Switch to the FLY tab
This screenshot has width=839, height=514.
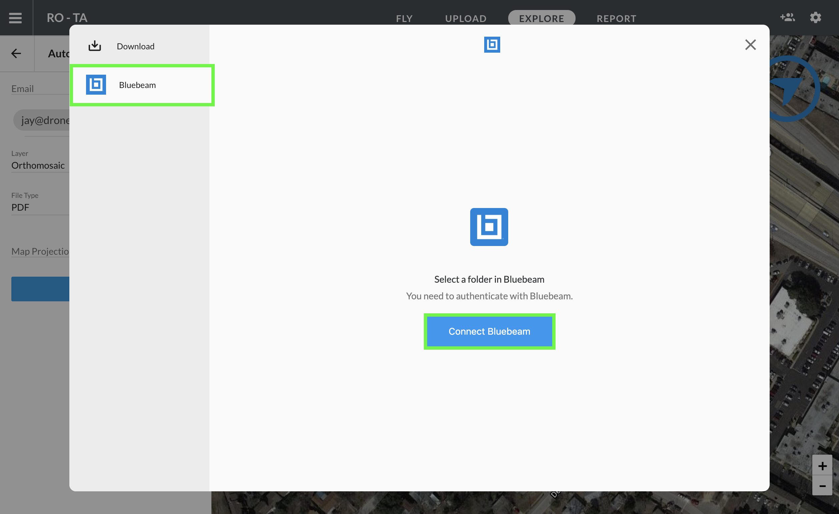click(x=404, y=18)
